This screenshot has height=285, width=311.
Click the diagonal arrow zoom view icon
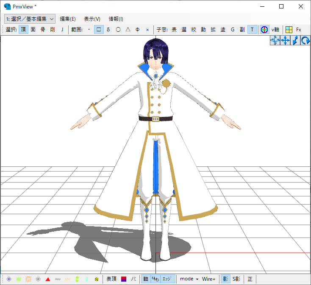click(x=295, y=40)
